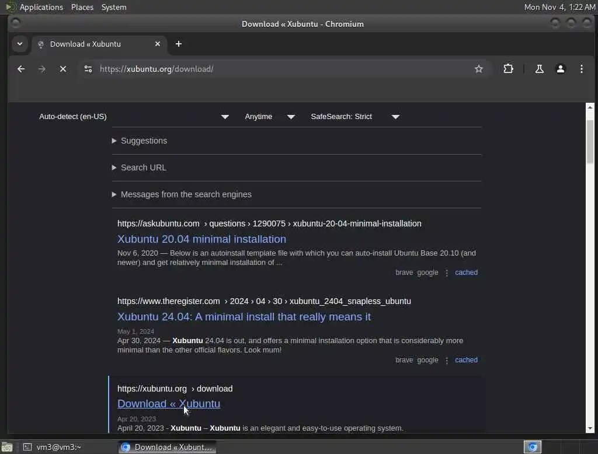Open more options dots for askubuntu result

pos(447,273)
